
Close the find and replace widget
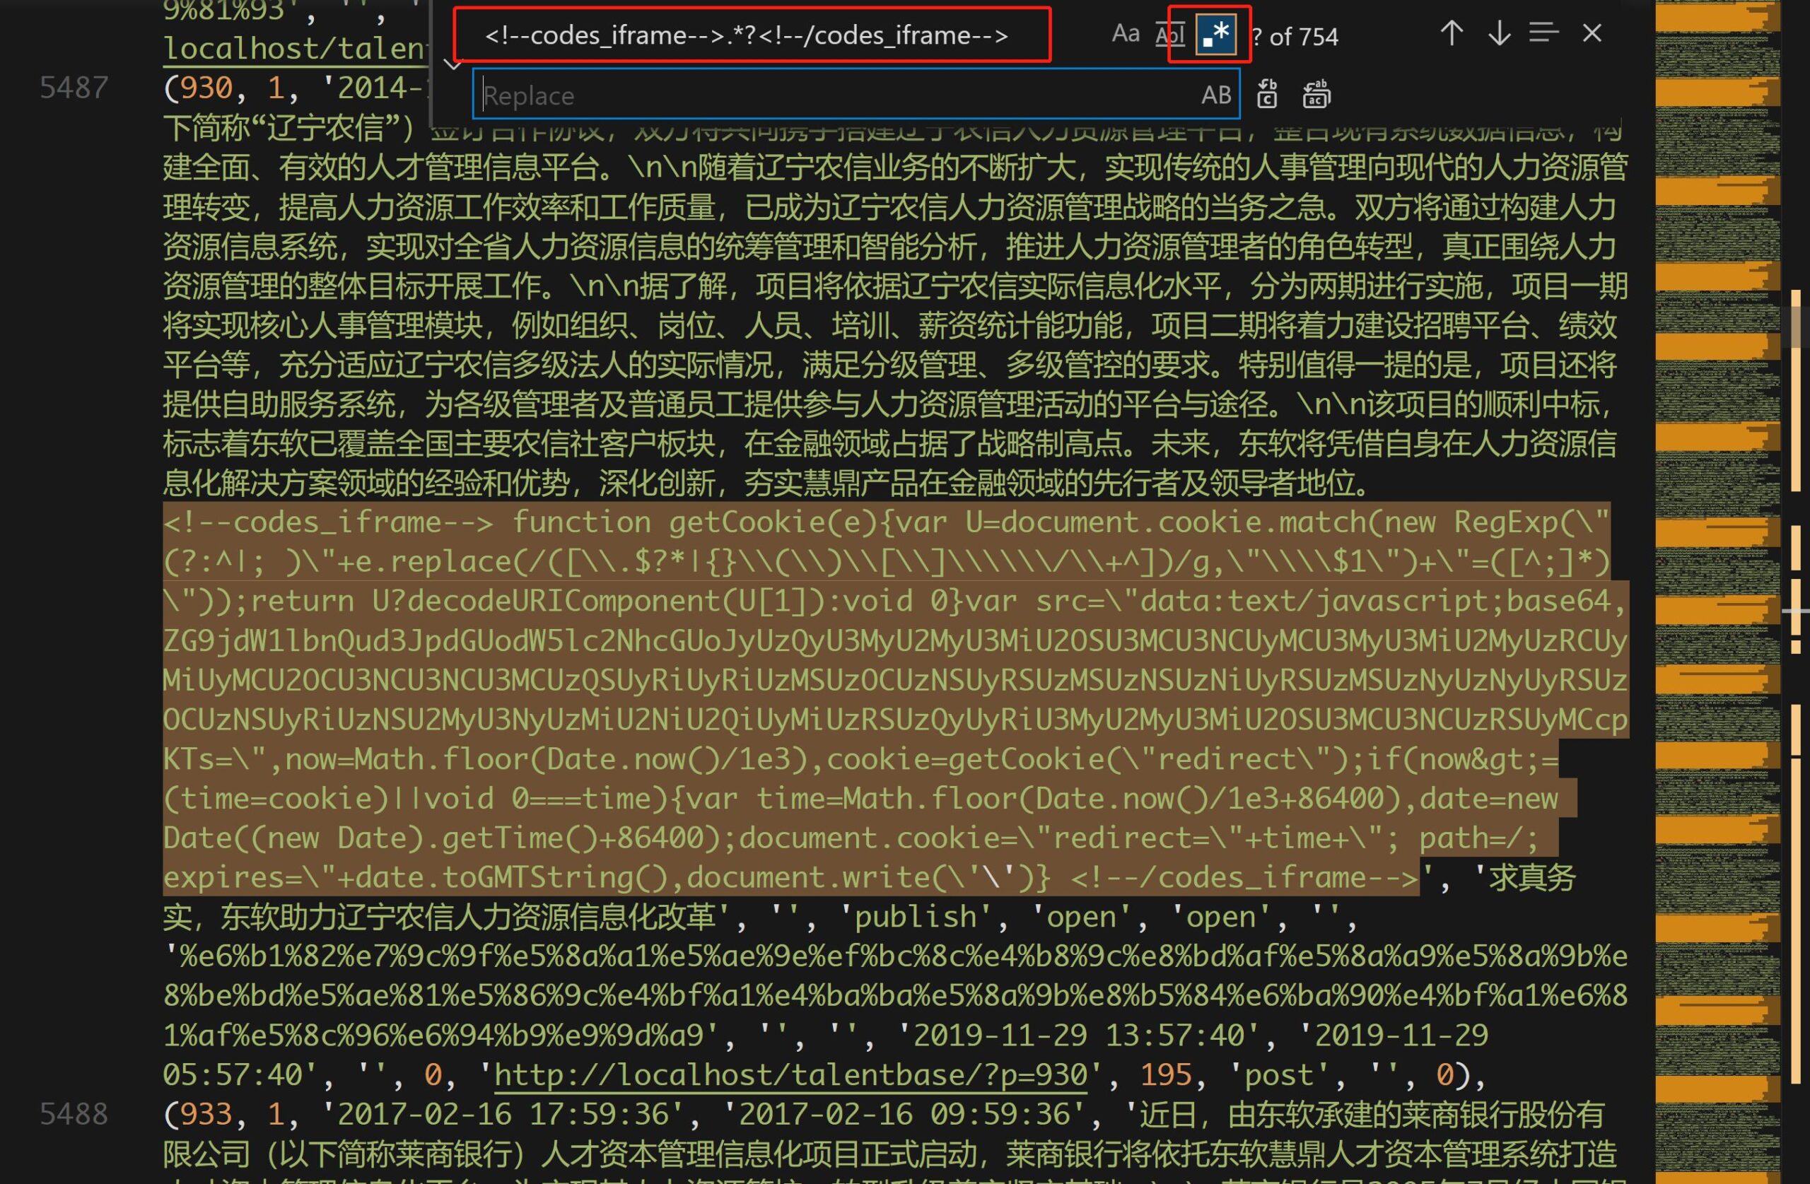point(1592,33)
